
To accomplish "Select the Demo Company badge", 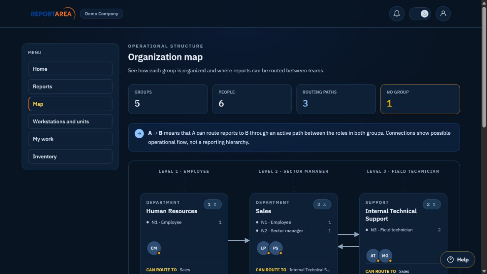I will [x=102, y=14].
